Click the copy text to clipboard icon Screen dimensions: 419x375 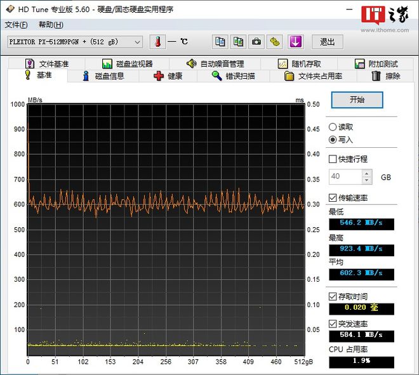(220, 42)
